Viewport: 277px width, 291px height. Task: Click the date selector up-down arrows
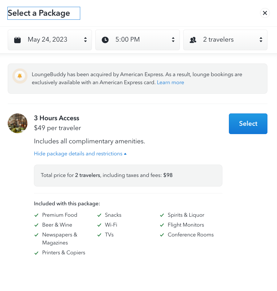[85, 40]
